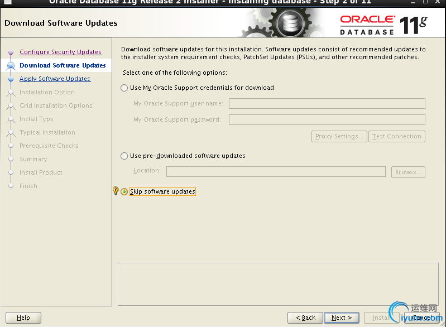Go to Apply Software Updates step link
The height and width of the screenshot is (327, 446).
(55, 79)
